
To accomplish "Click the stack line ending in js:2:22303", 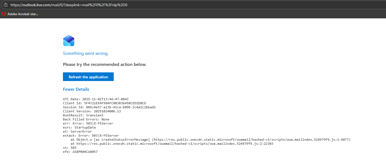I will pos(172,144).
